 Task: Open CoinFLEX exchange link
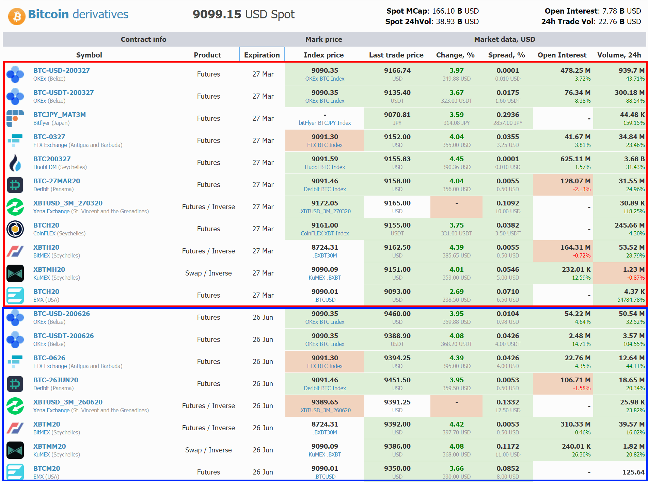click(44, 233)
